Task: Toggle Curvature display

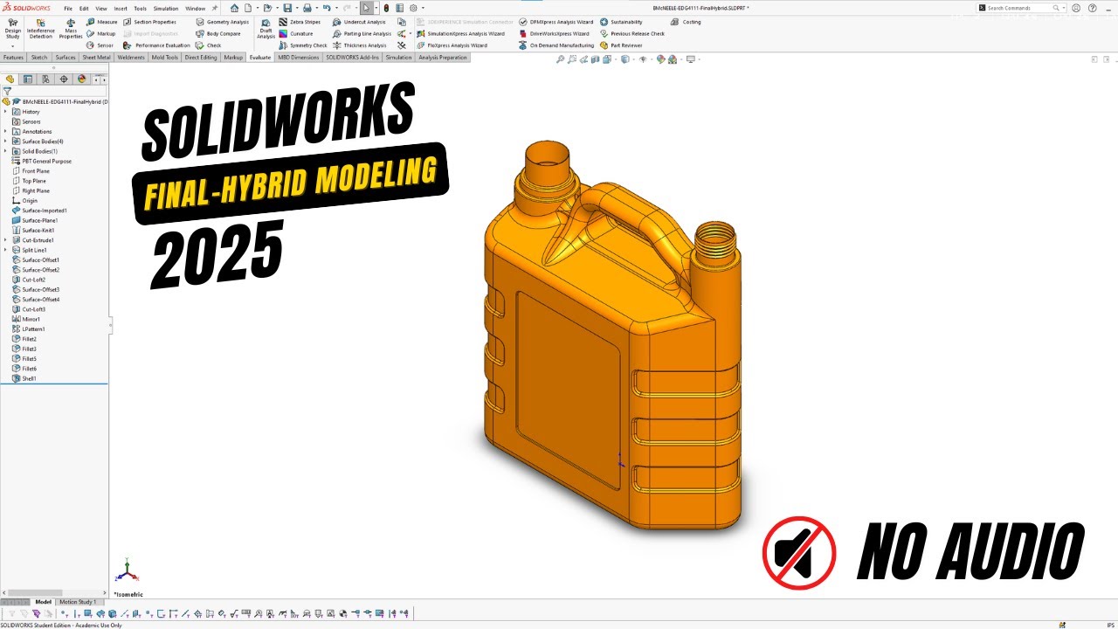Action: [x=296, y=33]
